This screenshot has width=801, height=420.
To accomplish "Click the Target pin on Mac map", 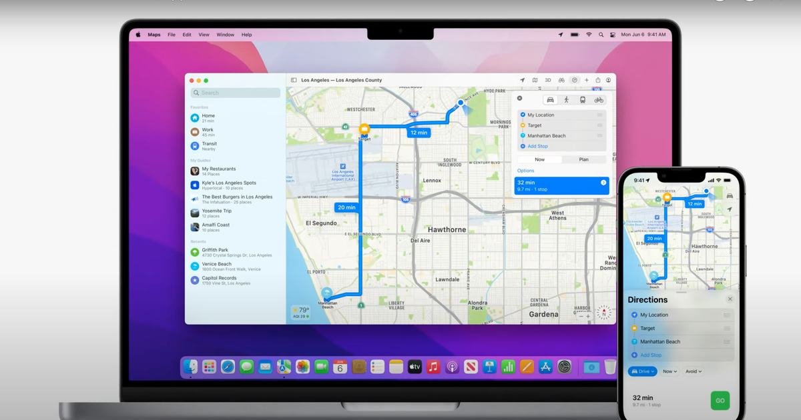I will pyautogui.click(x=364, y=129).
